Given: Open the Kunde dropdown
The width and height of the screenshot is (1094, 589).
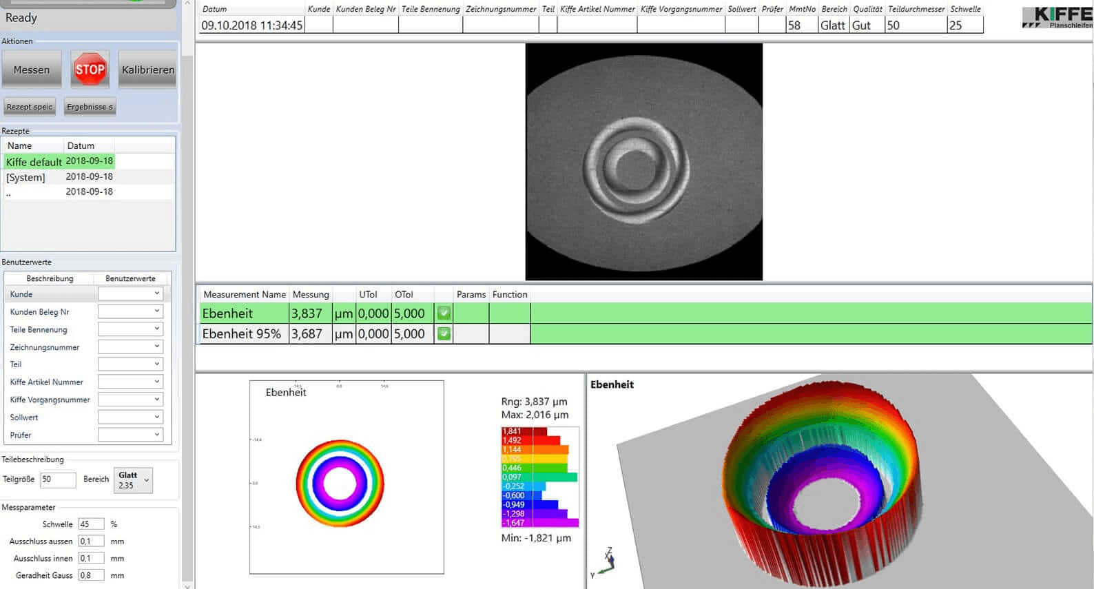Looking at the screenshot, I should (x=130, y=294).
